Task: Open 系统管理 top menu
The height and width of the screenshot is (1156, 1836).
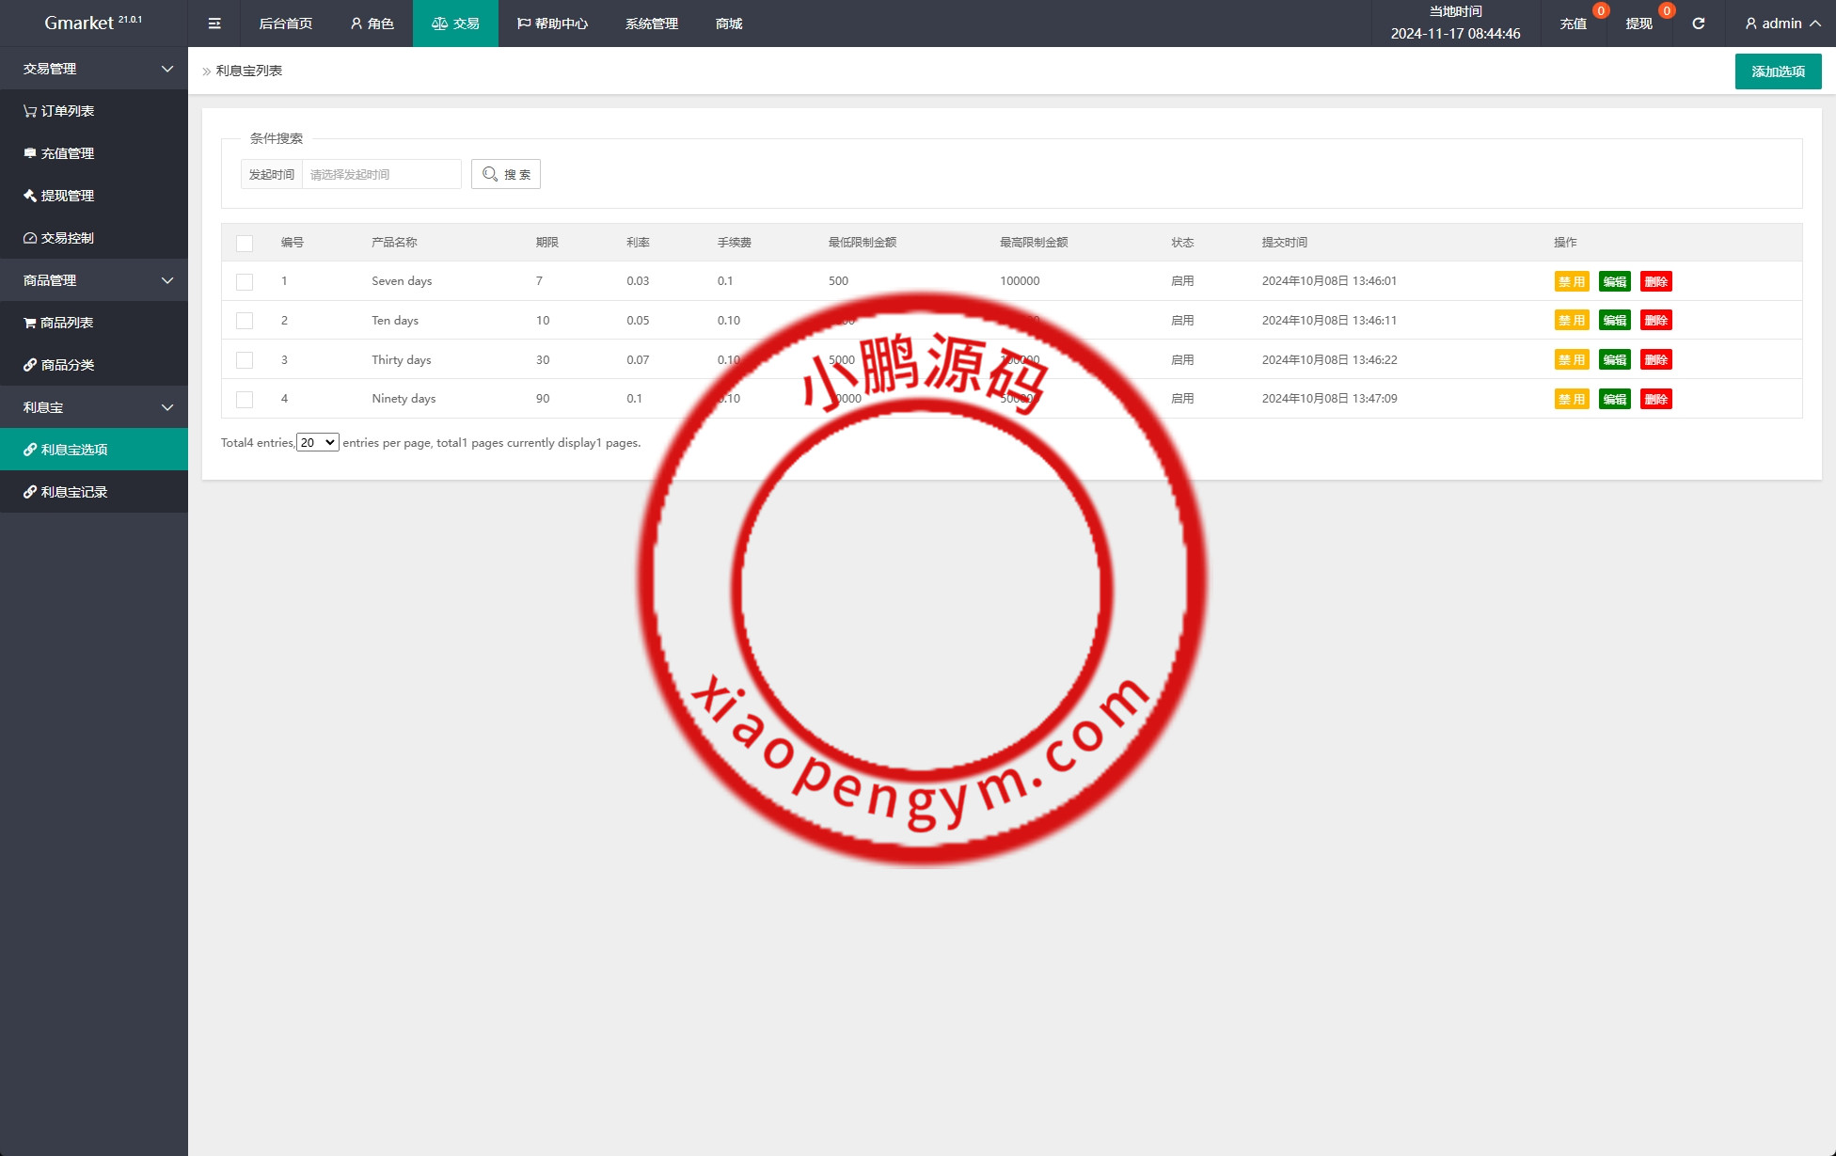Action: point(651,24)
